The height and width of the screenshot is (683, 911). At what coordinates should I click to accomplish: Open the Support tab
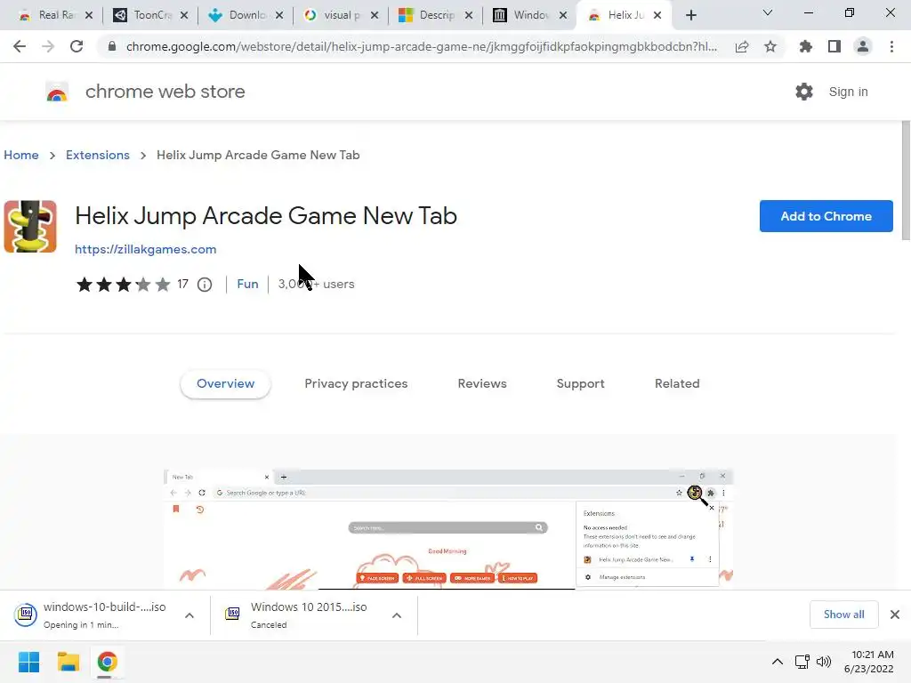click(580, 384)
